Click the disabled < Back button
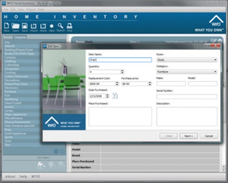The image size is (228, 183). [168, 136]
